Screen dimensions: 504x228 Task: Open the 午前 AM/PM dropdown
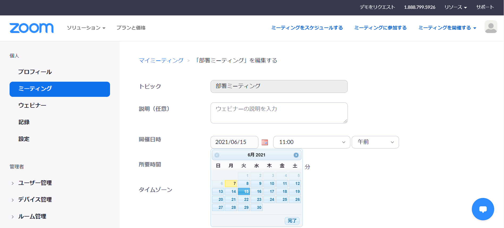375,142
